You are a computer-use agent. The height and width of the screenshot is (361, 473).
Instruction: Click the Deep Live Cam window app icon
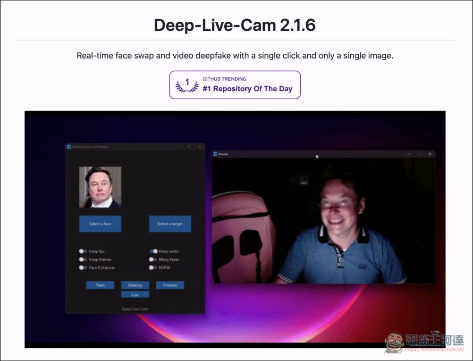69,146
